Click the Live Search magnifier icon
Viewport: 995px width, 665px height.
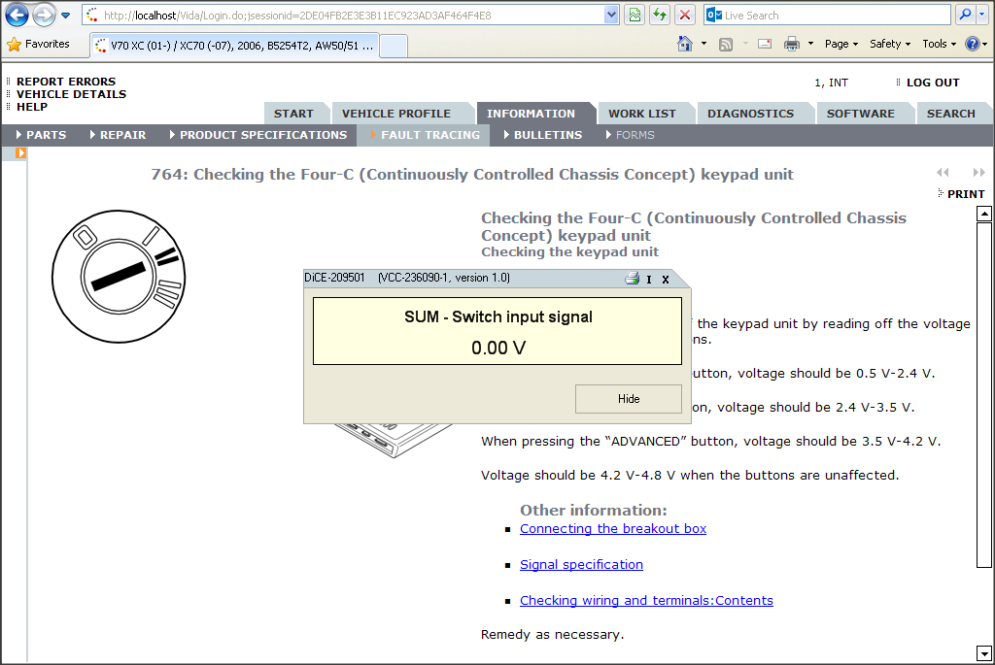(x=965, y=16)
